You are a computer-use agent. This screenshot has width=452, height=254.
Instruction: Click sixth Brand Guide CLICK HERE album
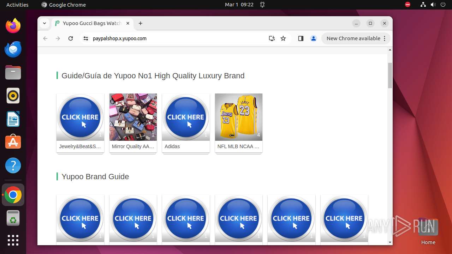pos(344,218)
